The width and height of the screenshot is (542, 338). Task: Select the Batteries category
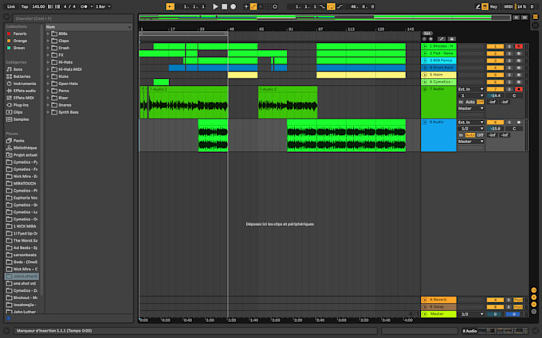[22, 76]
